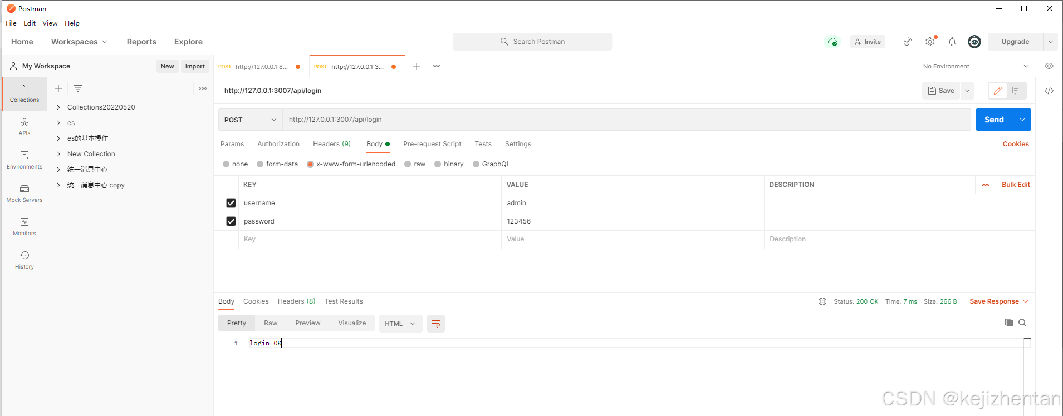The width and height of the screenshot is (1063, 416).
Task: Click the edit pencil icon
Action: click(998, 91)
